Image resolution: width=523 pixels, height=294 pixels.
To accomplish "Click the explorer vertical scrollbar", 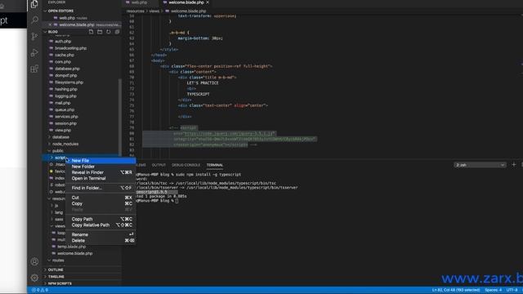I will pyautogui.click(x=120, y=117).
